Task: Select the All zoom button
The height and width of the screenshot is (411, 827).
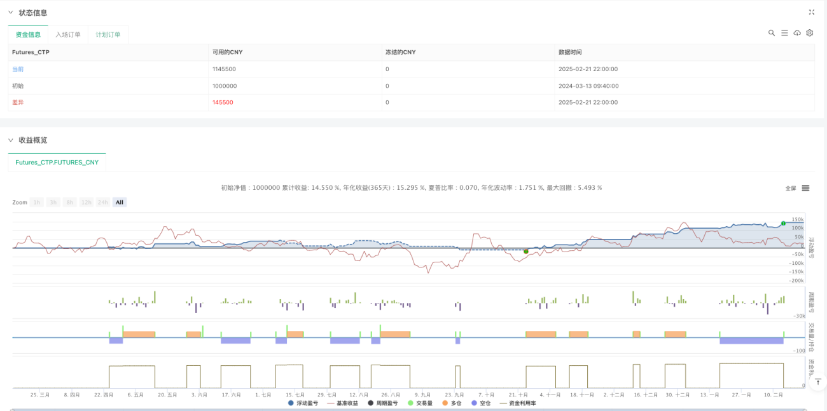Action: tap(120, 202)
